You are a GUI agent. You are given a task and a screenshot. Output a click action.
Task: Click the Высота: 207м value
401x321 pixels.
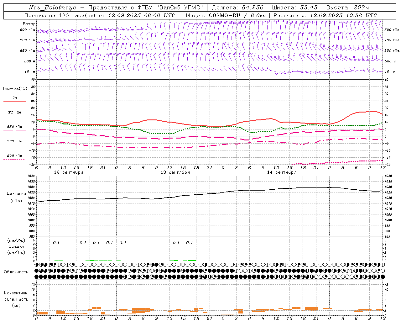pos(347,8)
